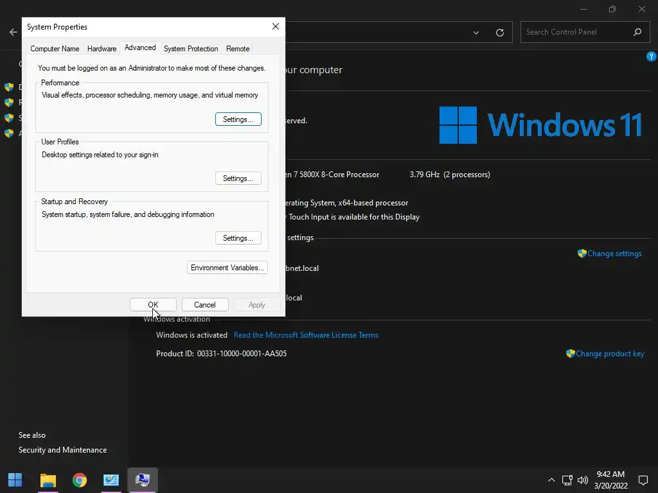The width and height of the screenshot is (658, 493).
Task: Cancel the System Properties dialog
Action: click(x=205, y=305)
